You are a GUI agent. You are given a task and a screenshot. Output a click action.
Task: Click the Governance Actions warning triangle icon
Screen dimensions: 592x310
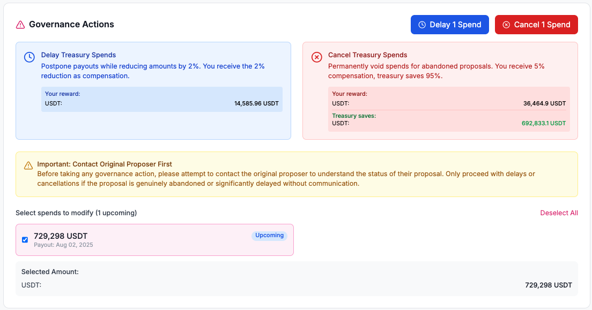tap(20, 25)
